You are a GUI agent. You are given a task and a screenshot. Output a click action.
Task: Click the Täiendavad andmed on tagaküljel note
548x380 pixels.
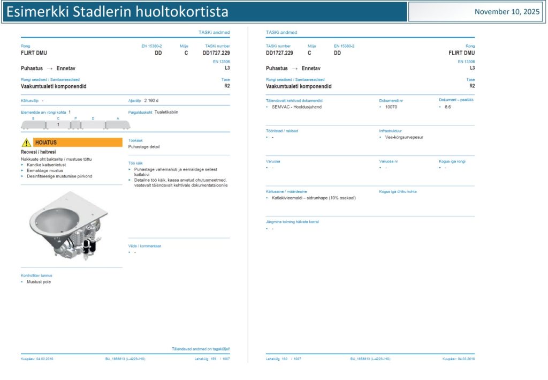click(x=201, y=349)
